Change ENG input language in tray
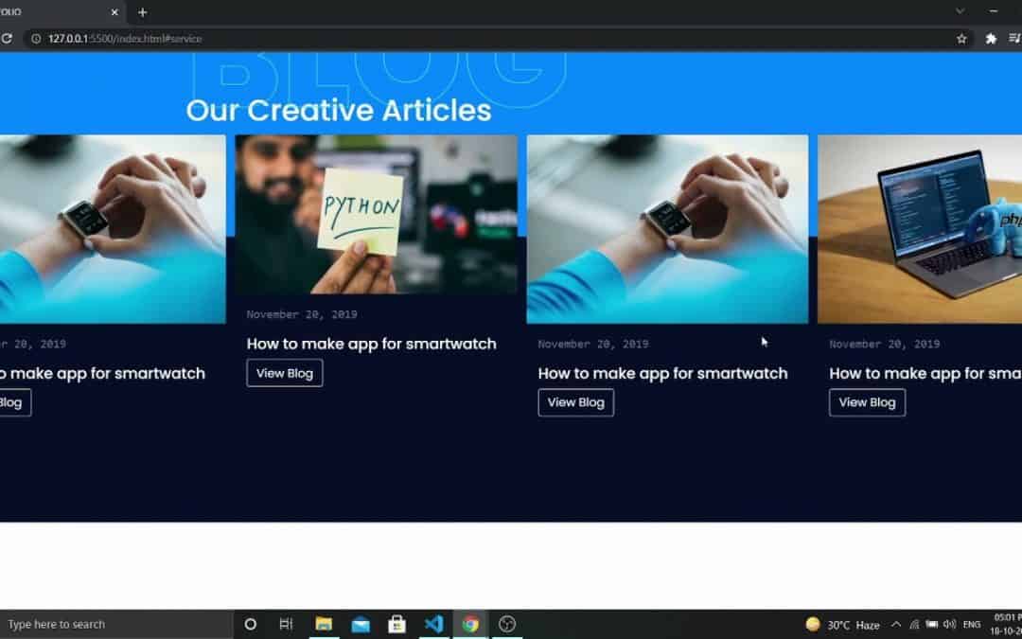 tap(972, 625)
